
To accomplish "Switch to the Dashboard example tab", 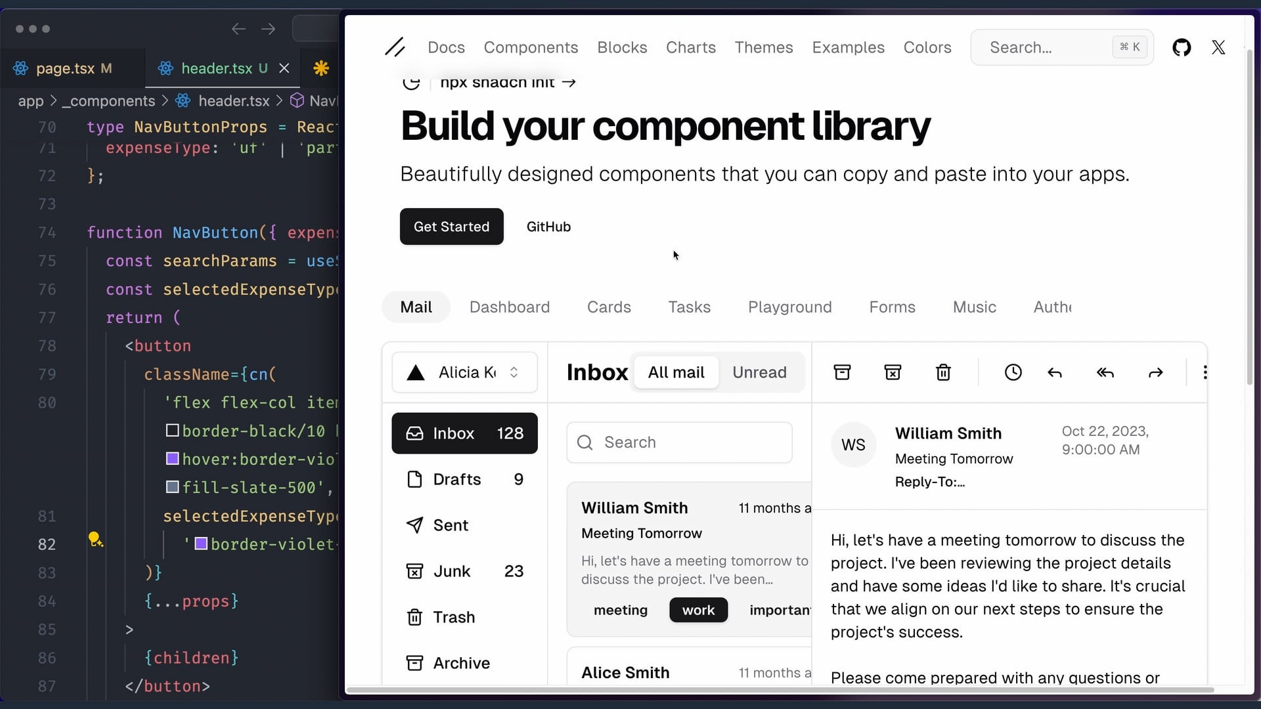I will click(509, 307).
